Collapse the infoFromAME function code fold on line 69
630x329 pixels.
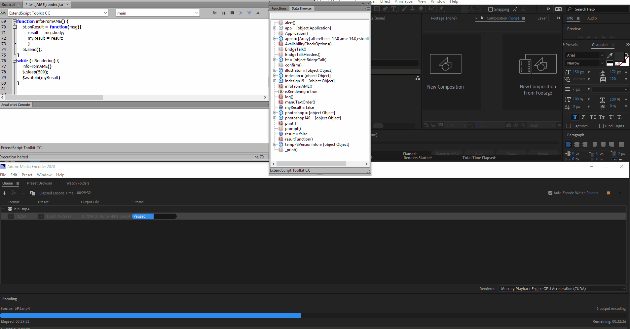click(x=15, y=21)
